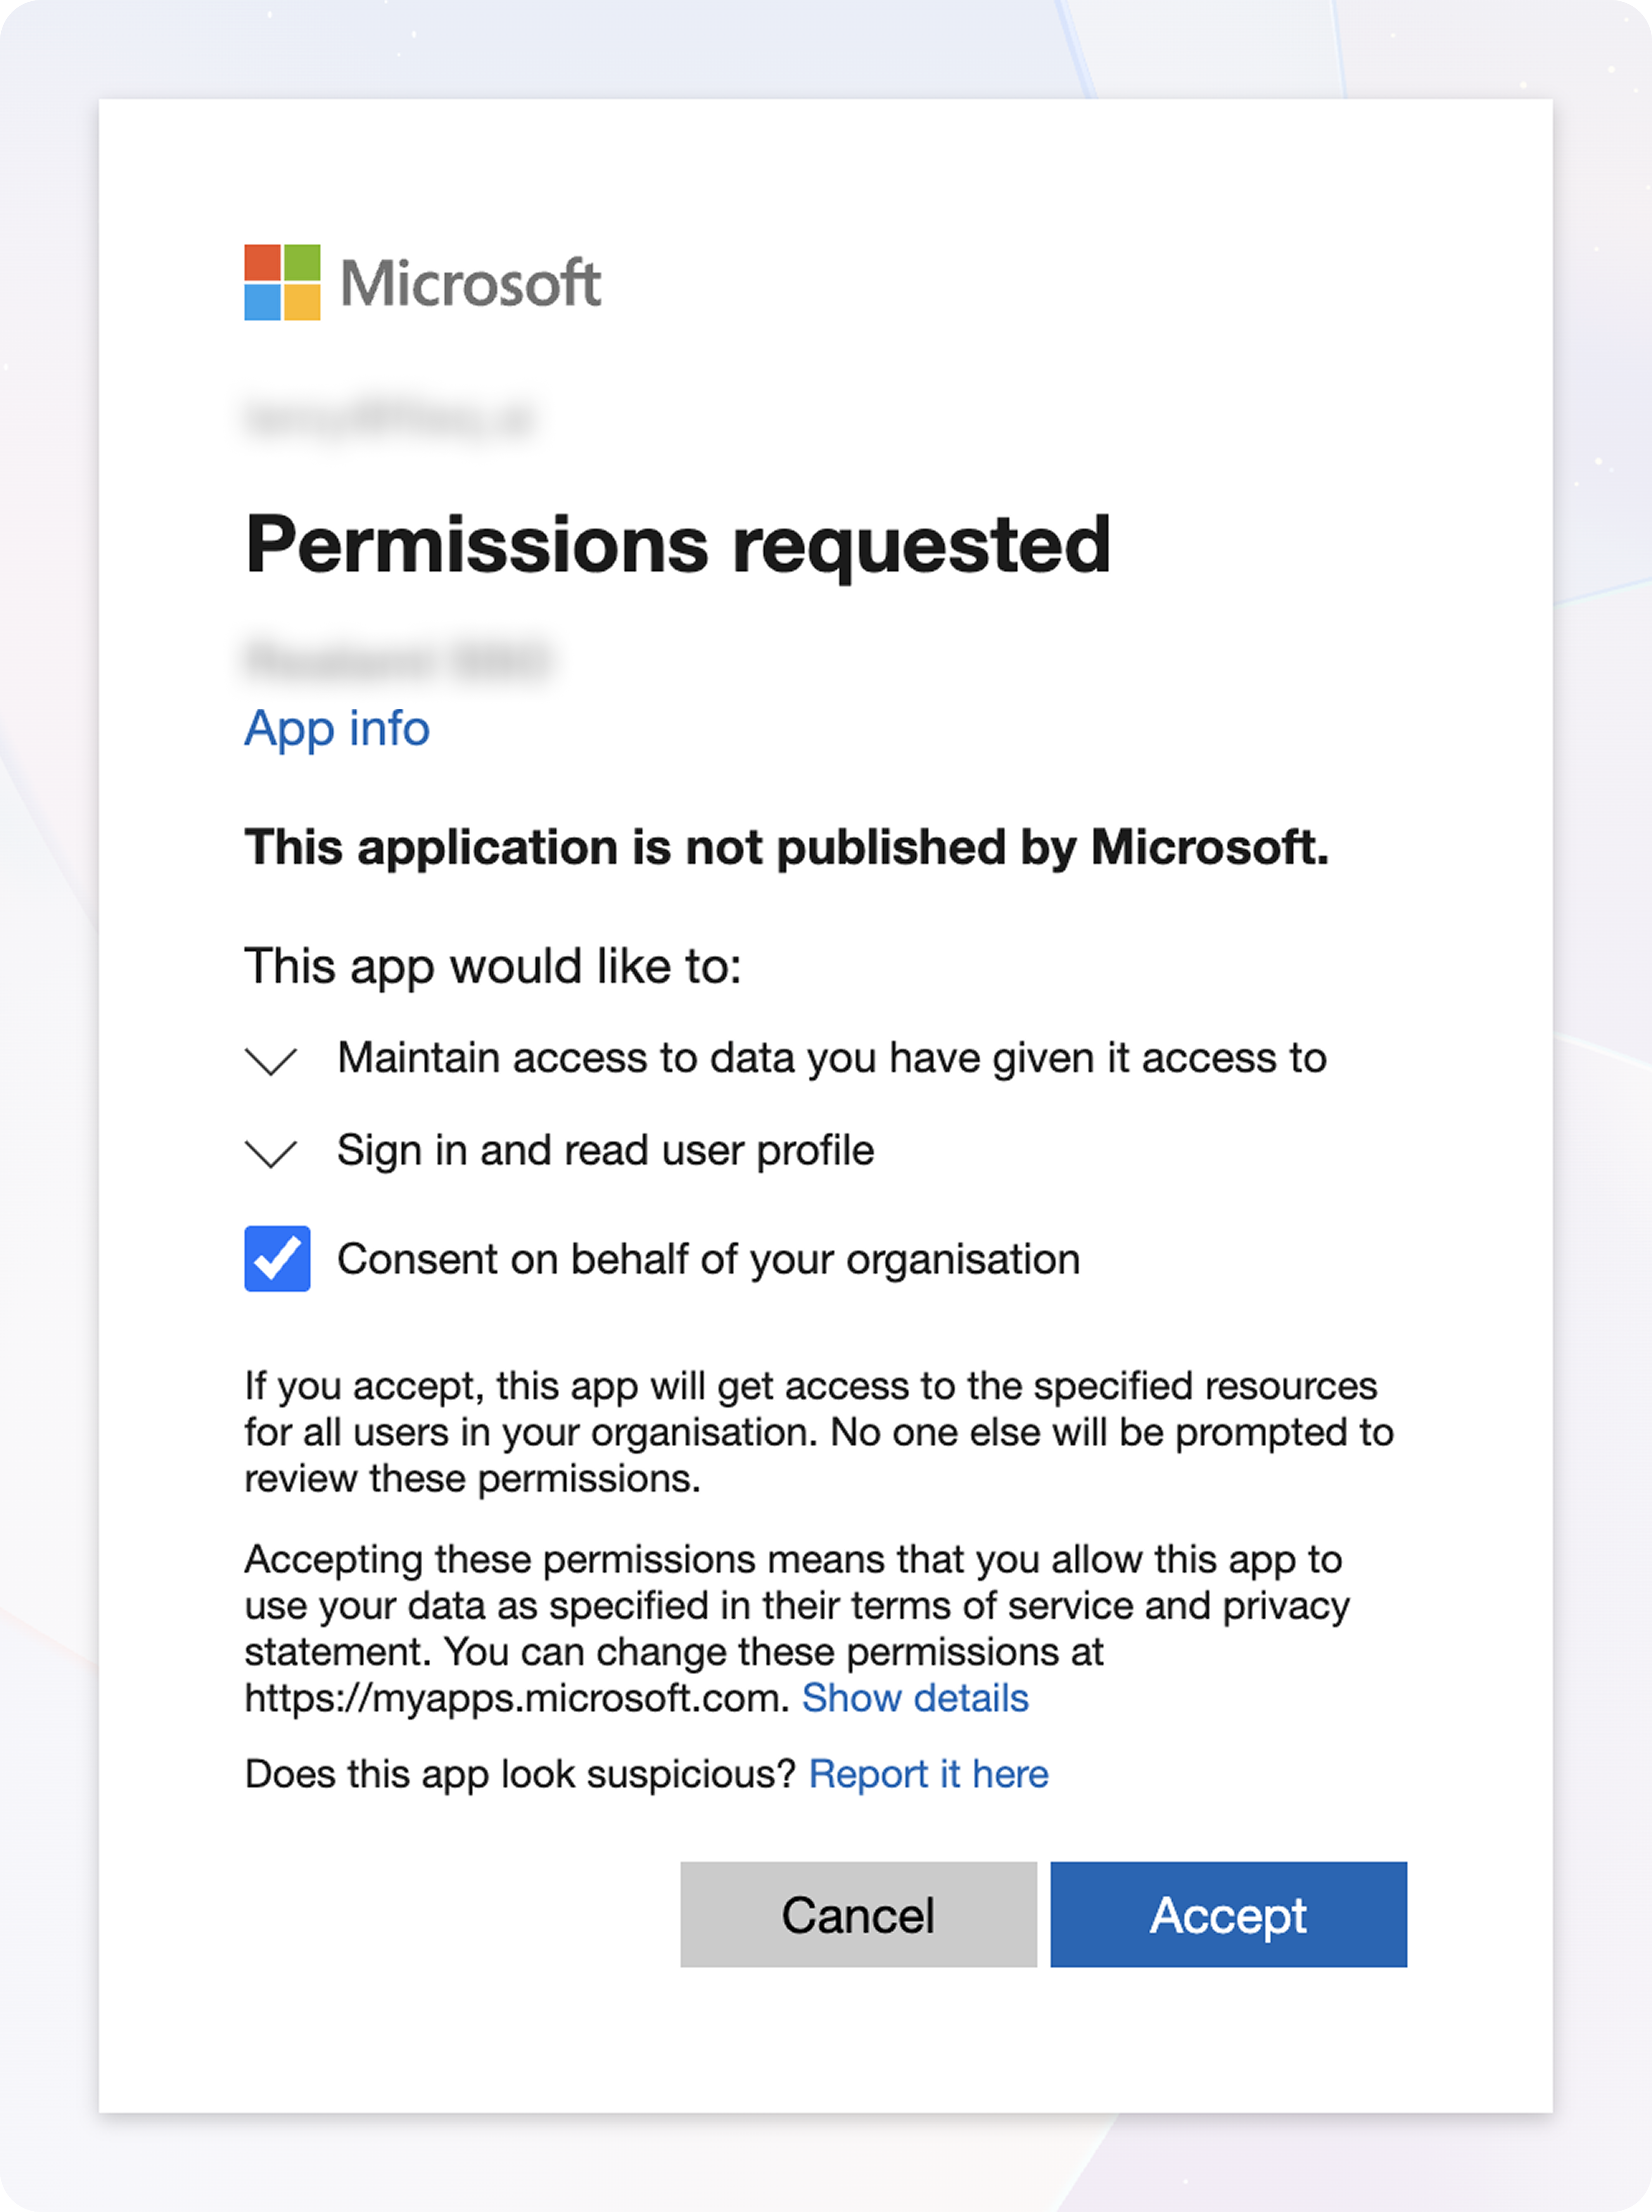The width and height of the screenshot is (1652, 2212).
Task: Click 'Sign in and read user profile' text
Action: [x=605, y=1150]
